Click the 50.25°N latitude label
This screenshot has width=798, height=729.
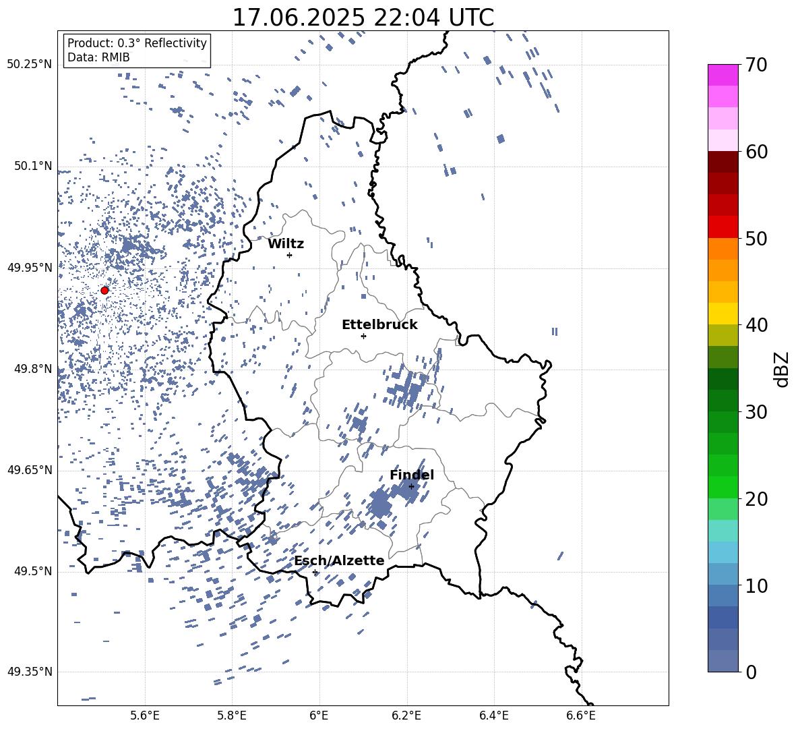pos(30,65)
